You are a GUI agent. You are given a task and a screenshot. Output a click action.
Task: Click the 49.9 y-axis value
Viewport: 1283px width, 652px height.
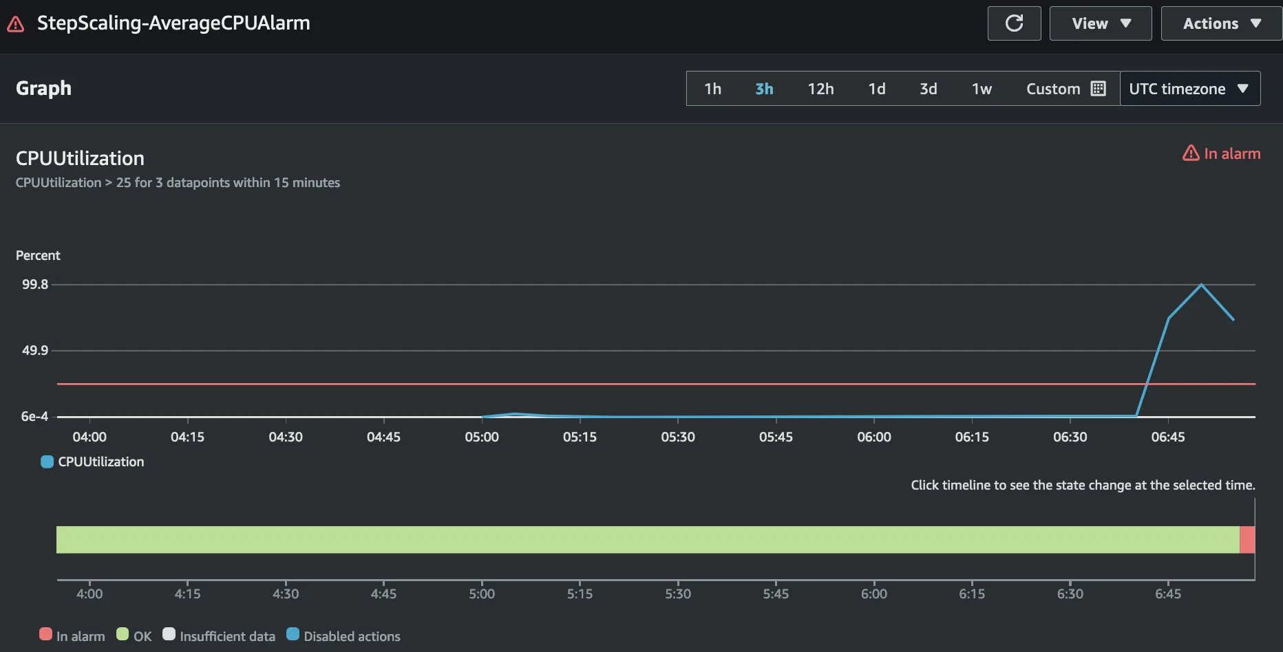point(35,350)
